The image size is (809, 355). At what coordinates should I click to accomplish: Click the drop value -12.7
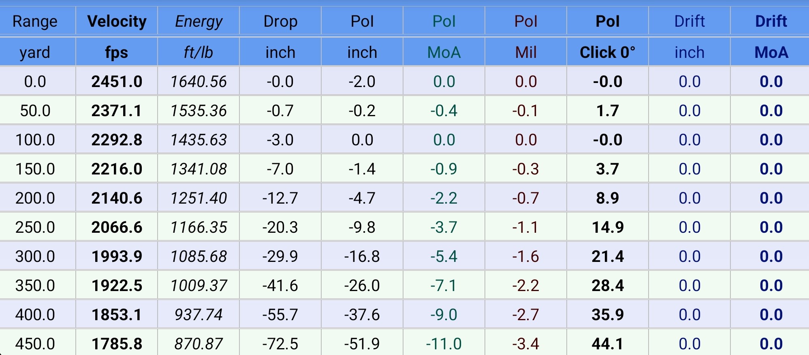coord(280,198)
